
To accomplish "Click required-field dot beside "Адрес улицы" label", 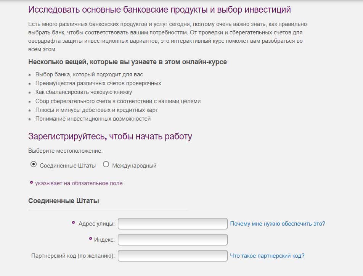I will 74,222.
